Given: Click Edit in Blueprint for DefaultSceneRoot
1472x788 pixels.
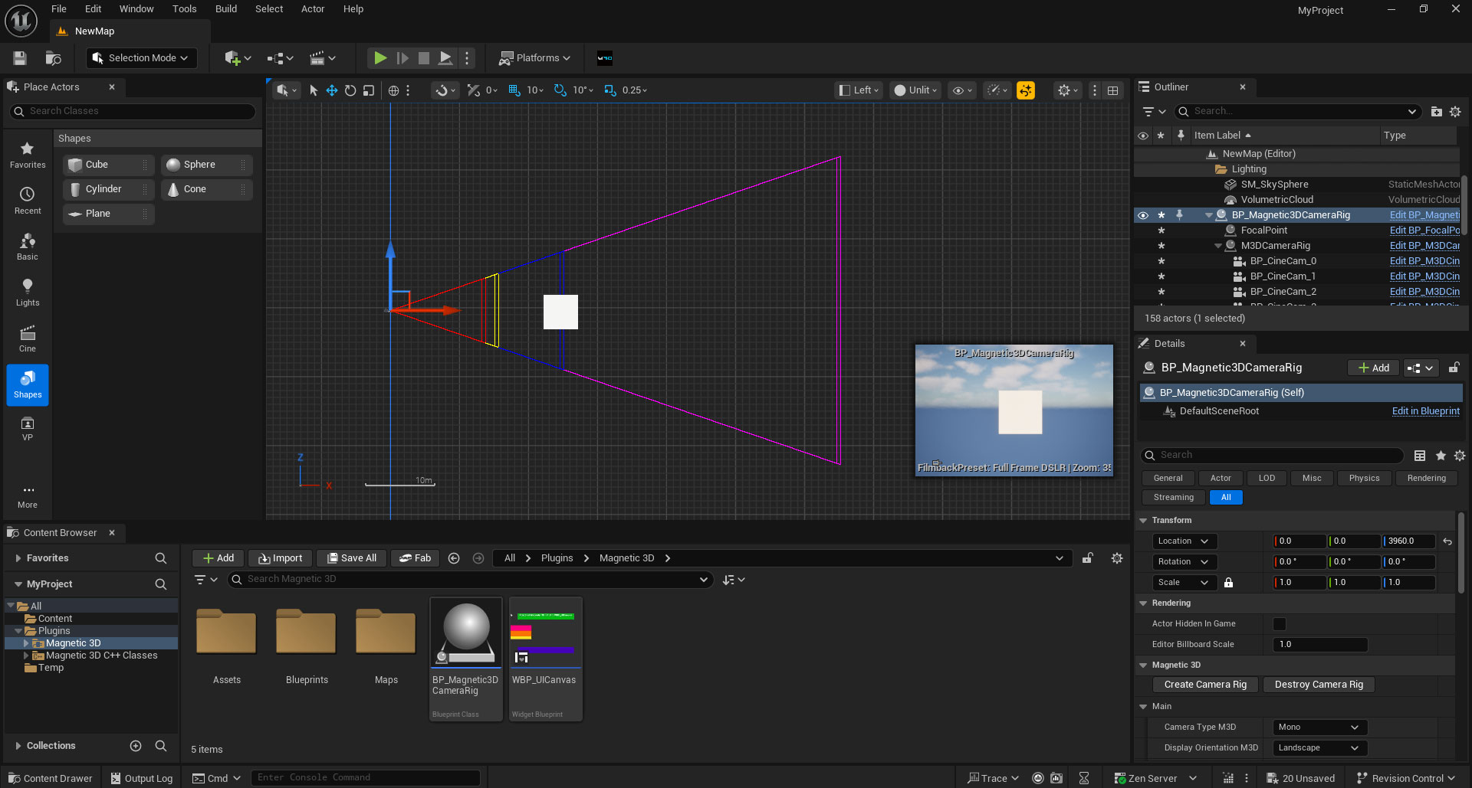Looking at the screenshot, I should tap(1425, 411).
